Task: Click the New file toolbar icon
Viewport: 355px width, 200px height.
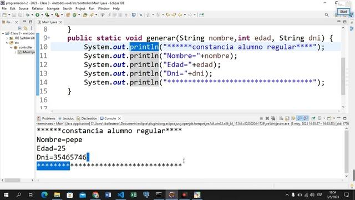Action: (x=4, y=15)
